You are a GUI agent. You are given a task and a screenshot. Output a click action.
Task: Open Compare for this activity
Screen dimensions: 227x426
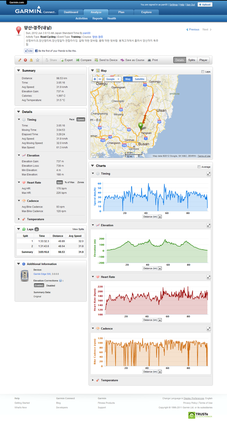click(84, 60)
